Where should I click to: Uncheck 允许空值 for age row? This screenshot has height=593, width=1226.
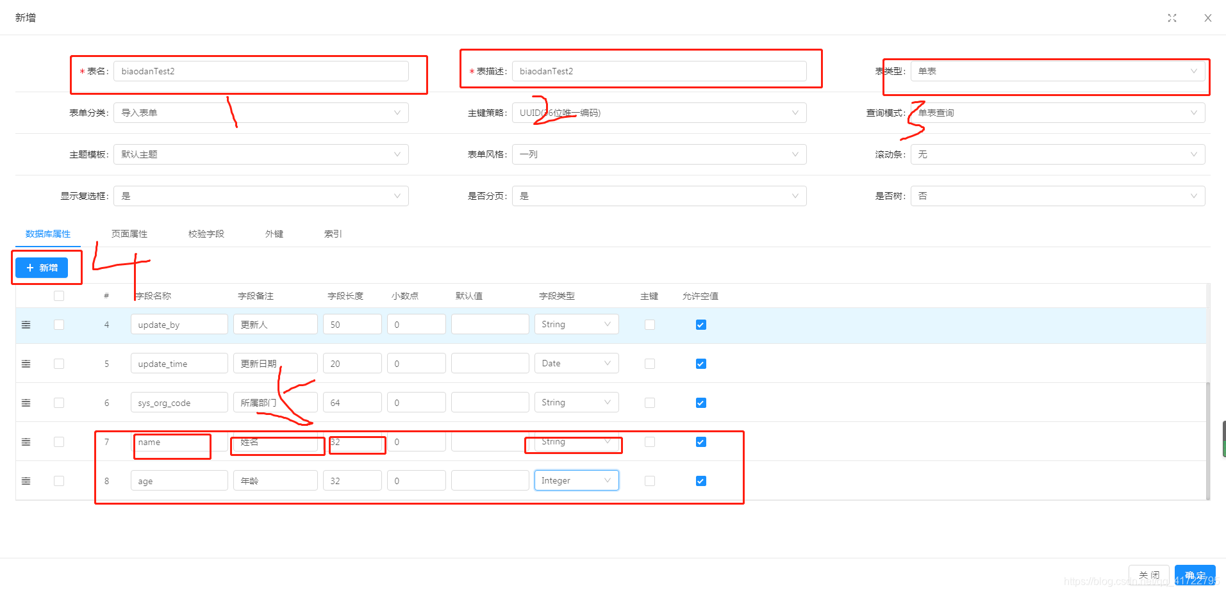tap(701, 481)
